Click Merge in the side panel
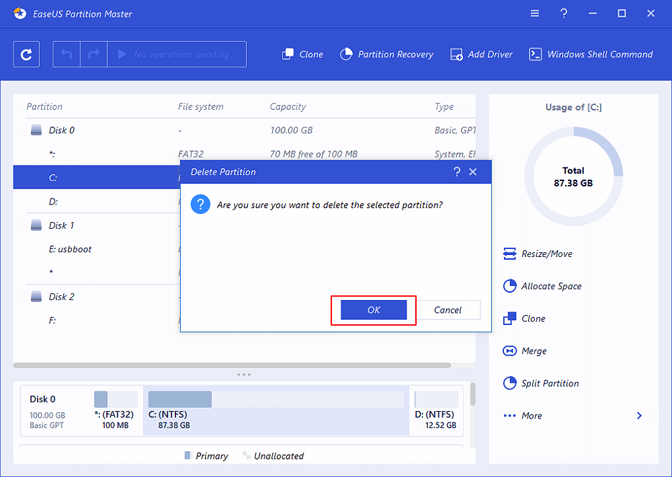The width and height of the screenshot is (672, 477). [x=525, y=351]
